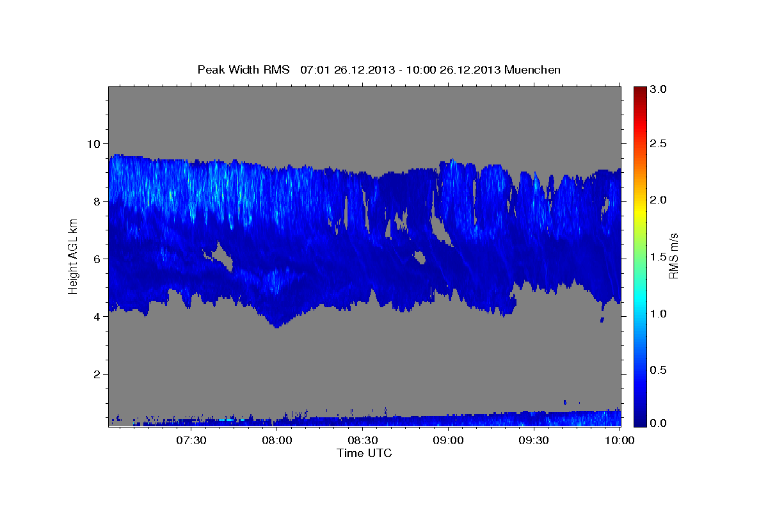The height and width of the screenshot is (512, 768).
Task: Click the 07:30 time tick label
Action: click(x=191, y=441)
